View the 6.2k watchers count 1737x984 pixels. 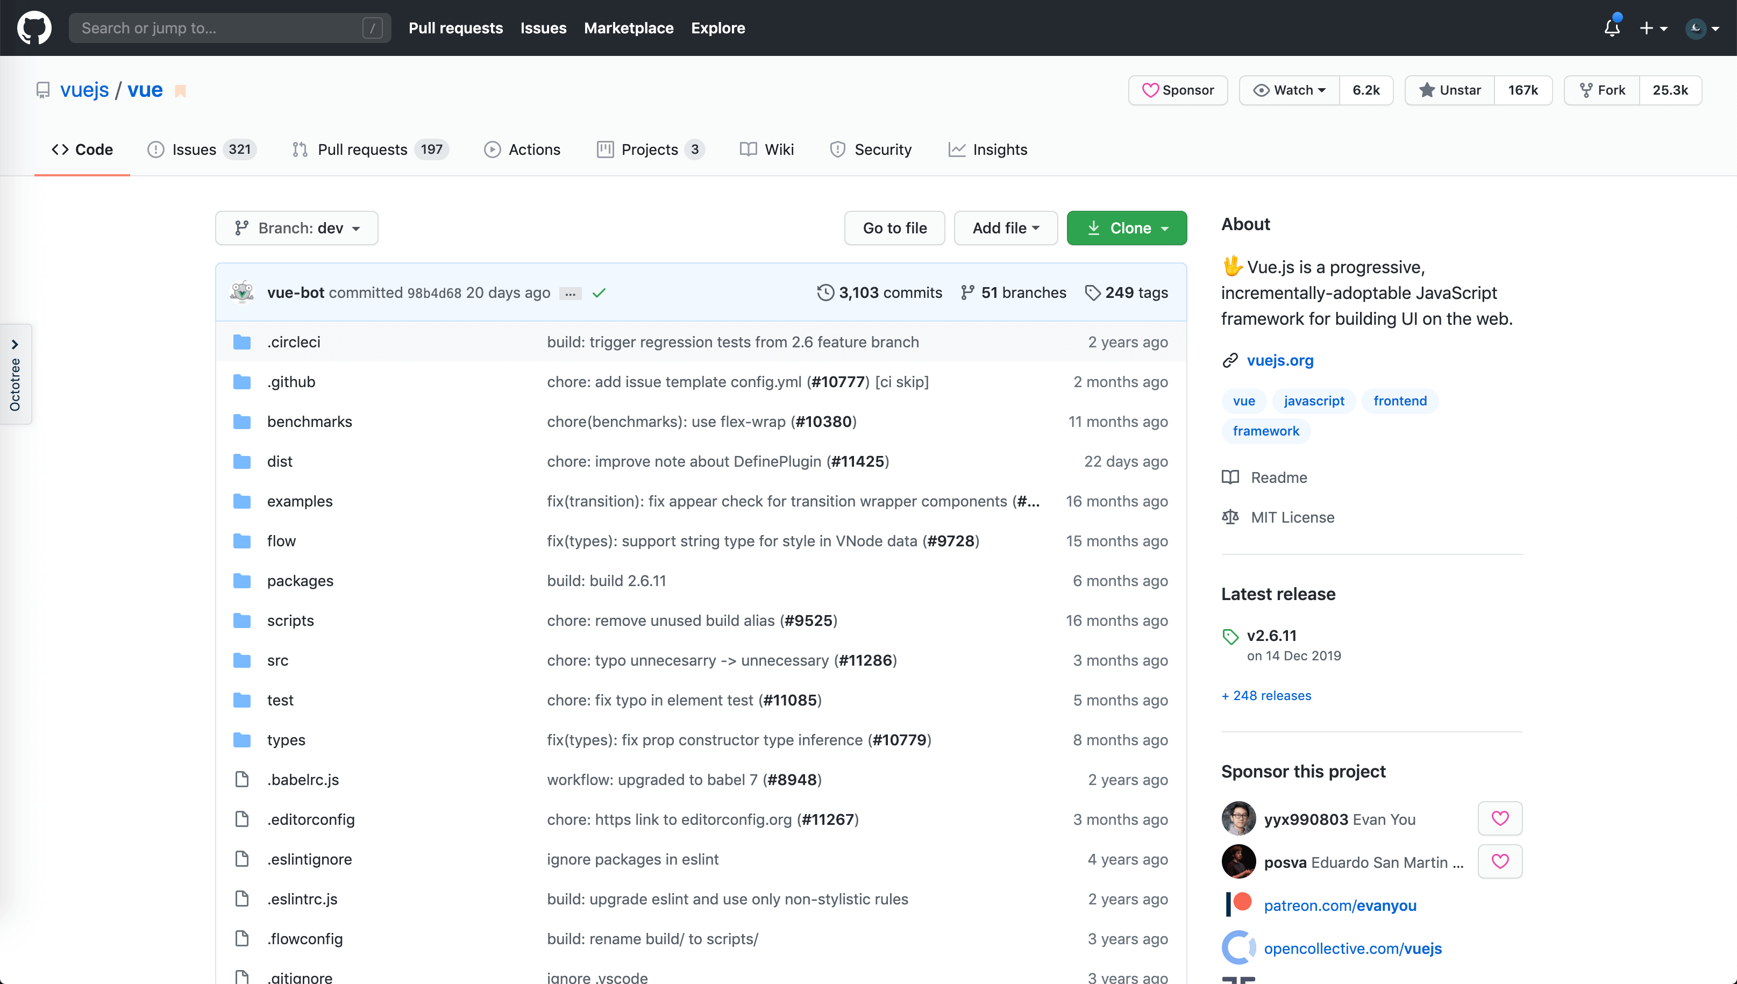pos(1366,90)
